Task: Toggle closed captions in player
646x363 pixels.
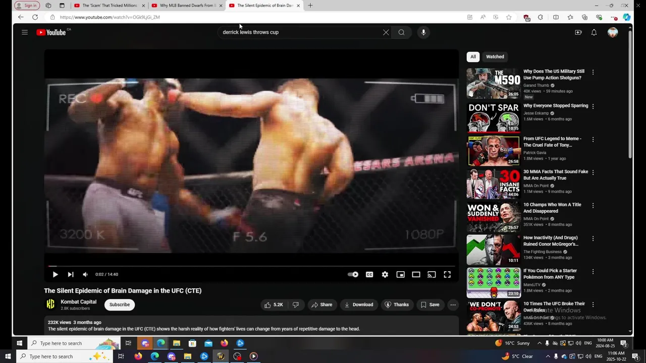Action: [x=369, y=274]
